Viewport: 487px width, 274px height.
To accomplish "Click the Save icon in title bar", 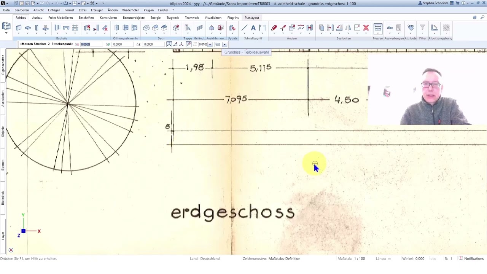I will coord(27,3).
